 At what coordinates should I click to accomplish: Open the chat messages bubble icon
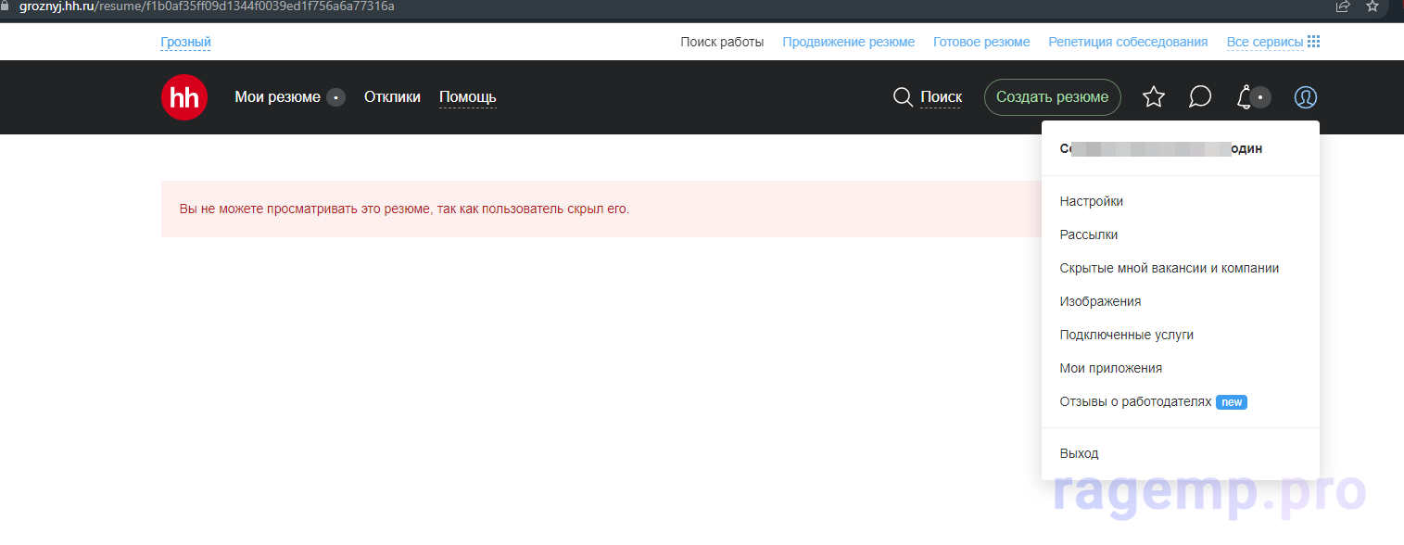[1200, 97]
